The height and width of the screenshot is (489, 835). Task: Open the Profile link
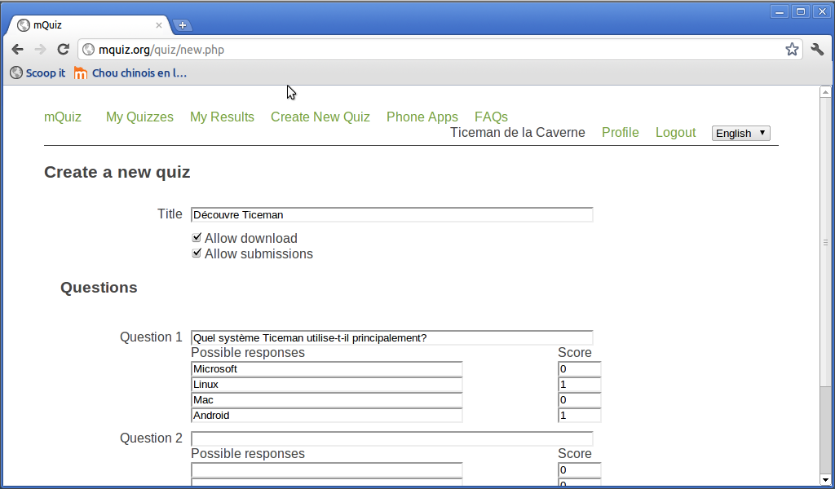[x=621, y=133]
